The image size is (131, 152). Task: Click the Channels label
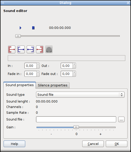[15, 107]
